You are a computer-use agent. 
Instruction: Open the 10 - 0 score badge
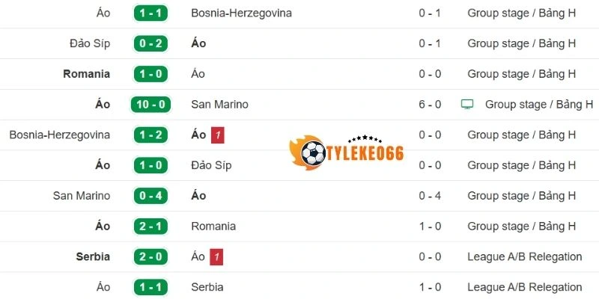(150, 105)
